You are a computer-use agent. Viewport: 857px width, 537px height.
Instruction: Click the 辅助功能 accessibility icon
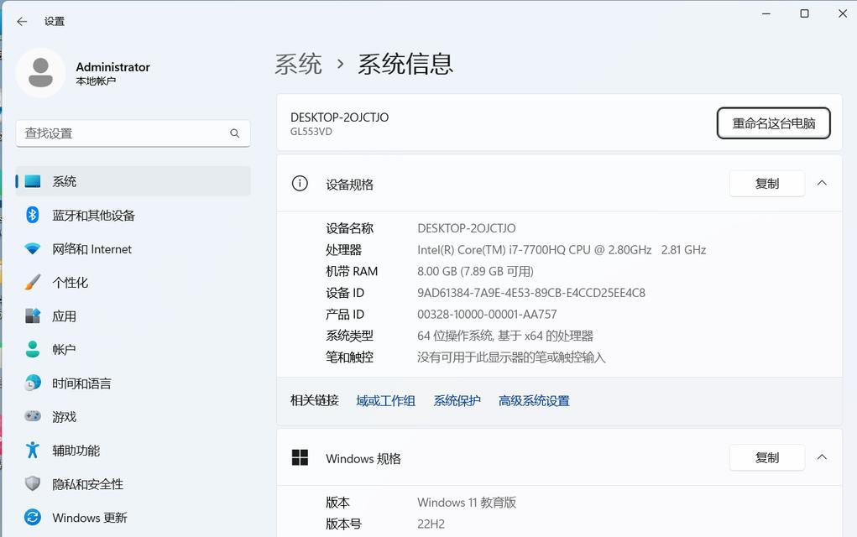(33, 450)
